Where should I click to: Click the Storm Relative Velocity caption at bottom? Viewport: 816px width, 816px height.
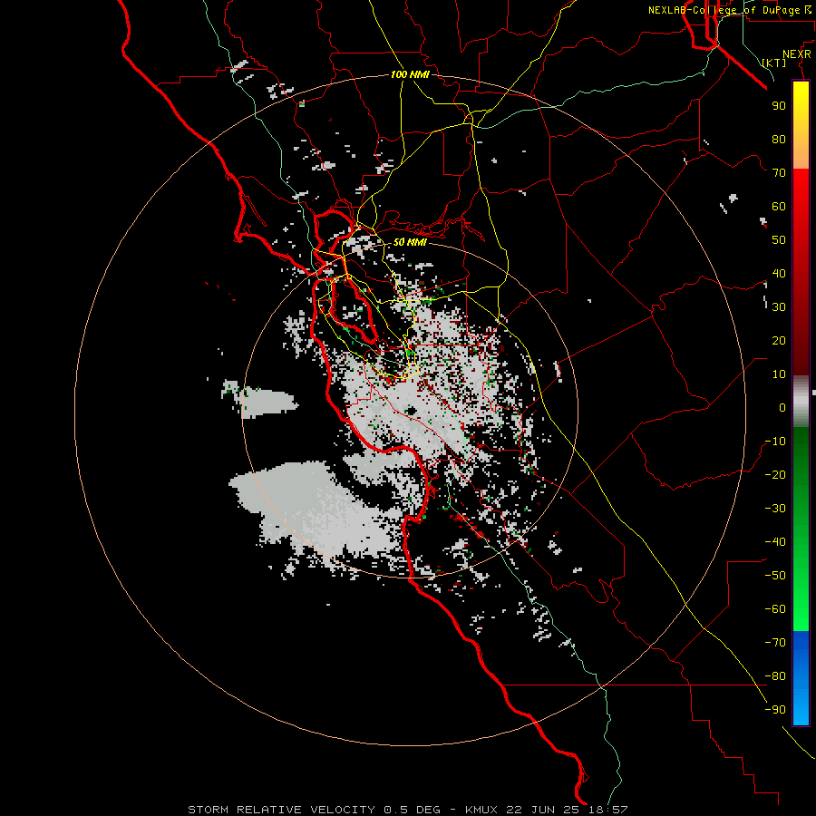click(x=407, y=810)
